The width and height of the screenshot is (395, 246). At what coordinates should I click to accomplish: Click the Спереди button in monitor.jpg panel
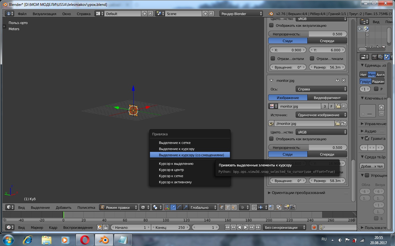tap(327, 154)
